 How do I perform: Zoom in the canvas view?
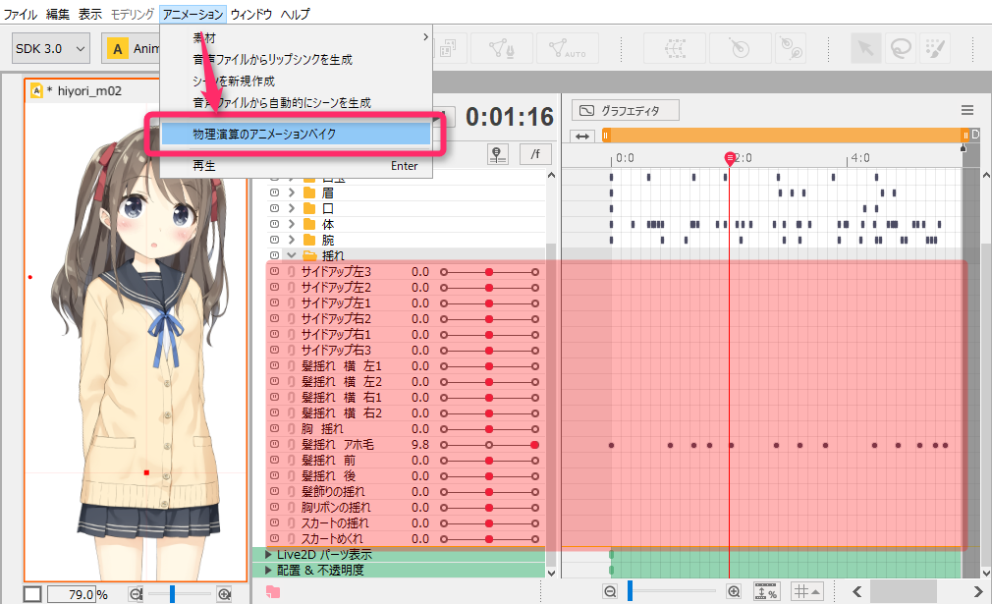pos(224,594)
